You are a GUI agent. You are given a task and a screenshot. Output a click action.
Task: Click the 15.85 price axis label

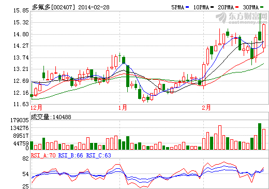21,10
